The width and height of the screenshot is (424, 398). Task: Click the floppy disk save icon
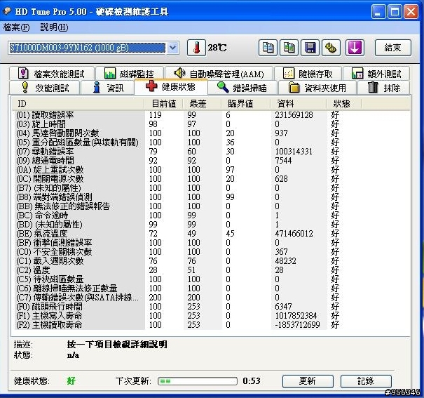(310, 48)
